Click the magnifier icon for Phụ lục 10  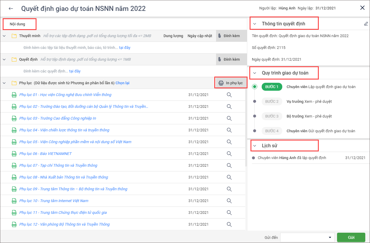229,201
